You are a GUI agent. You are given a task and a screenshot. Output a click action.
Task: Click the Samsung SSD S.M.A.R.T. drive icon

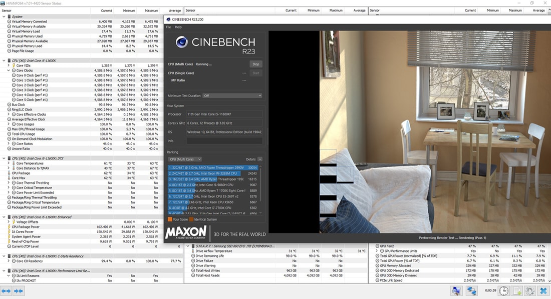[x=193, y=246]
